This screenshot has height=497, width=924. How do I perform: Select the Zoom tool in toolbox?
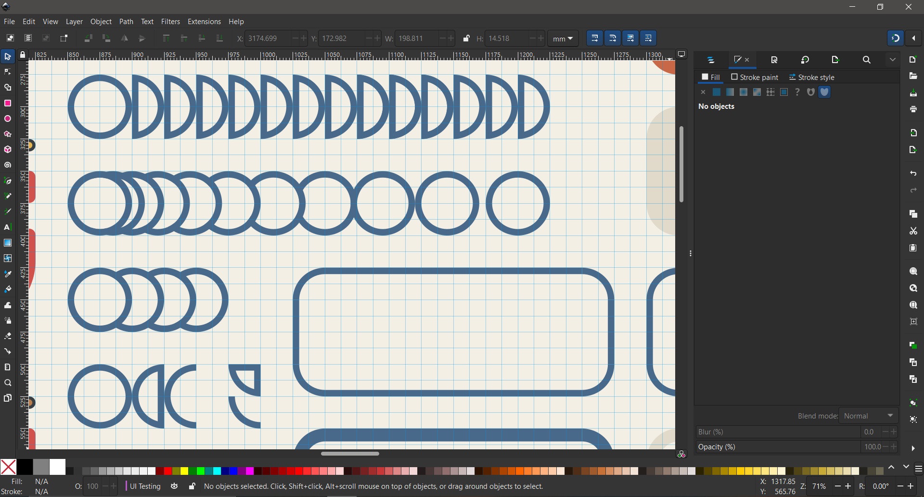8,383
